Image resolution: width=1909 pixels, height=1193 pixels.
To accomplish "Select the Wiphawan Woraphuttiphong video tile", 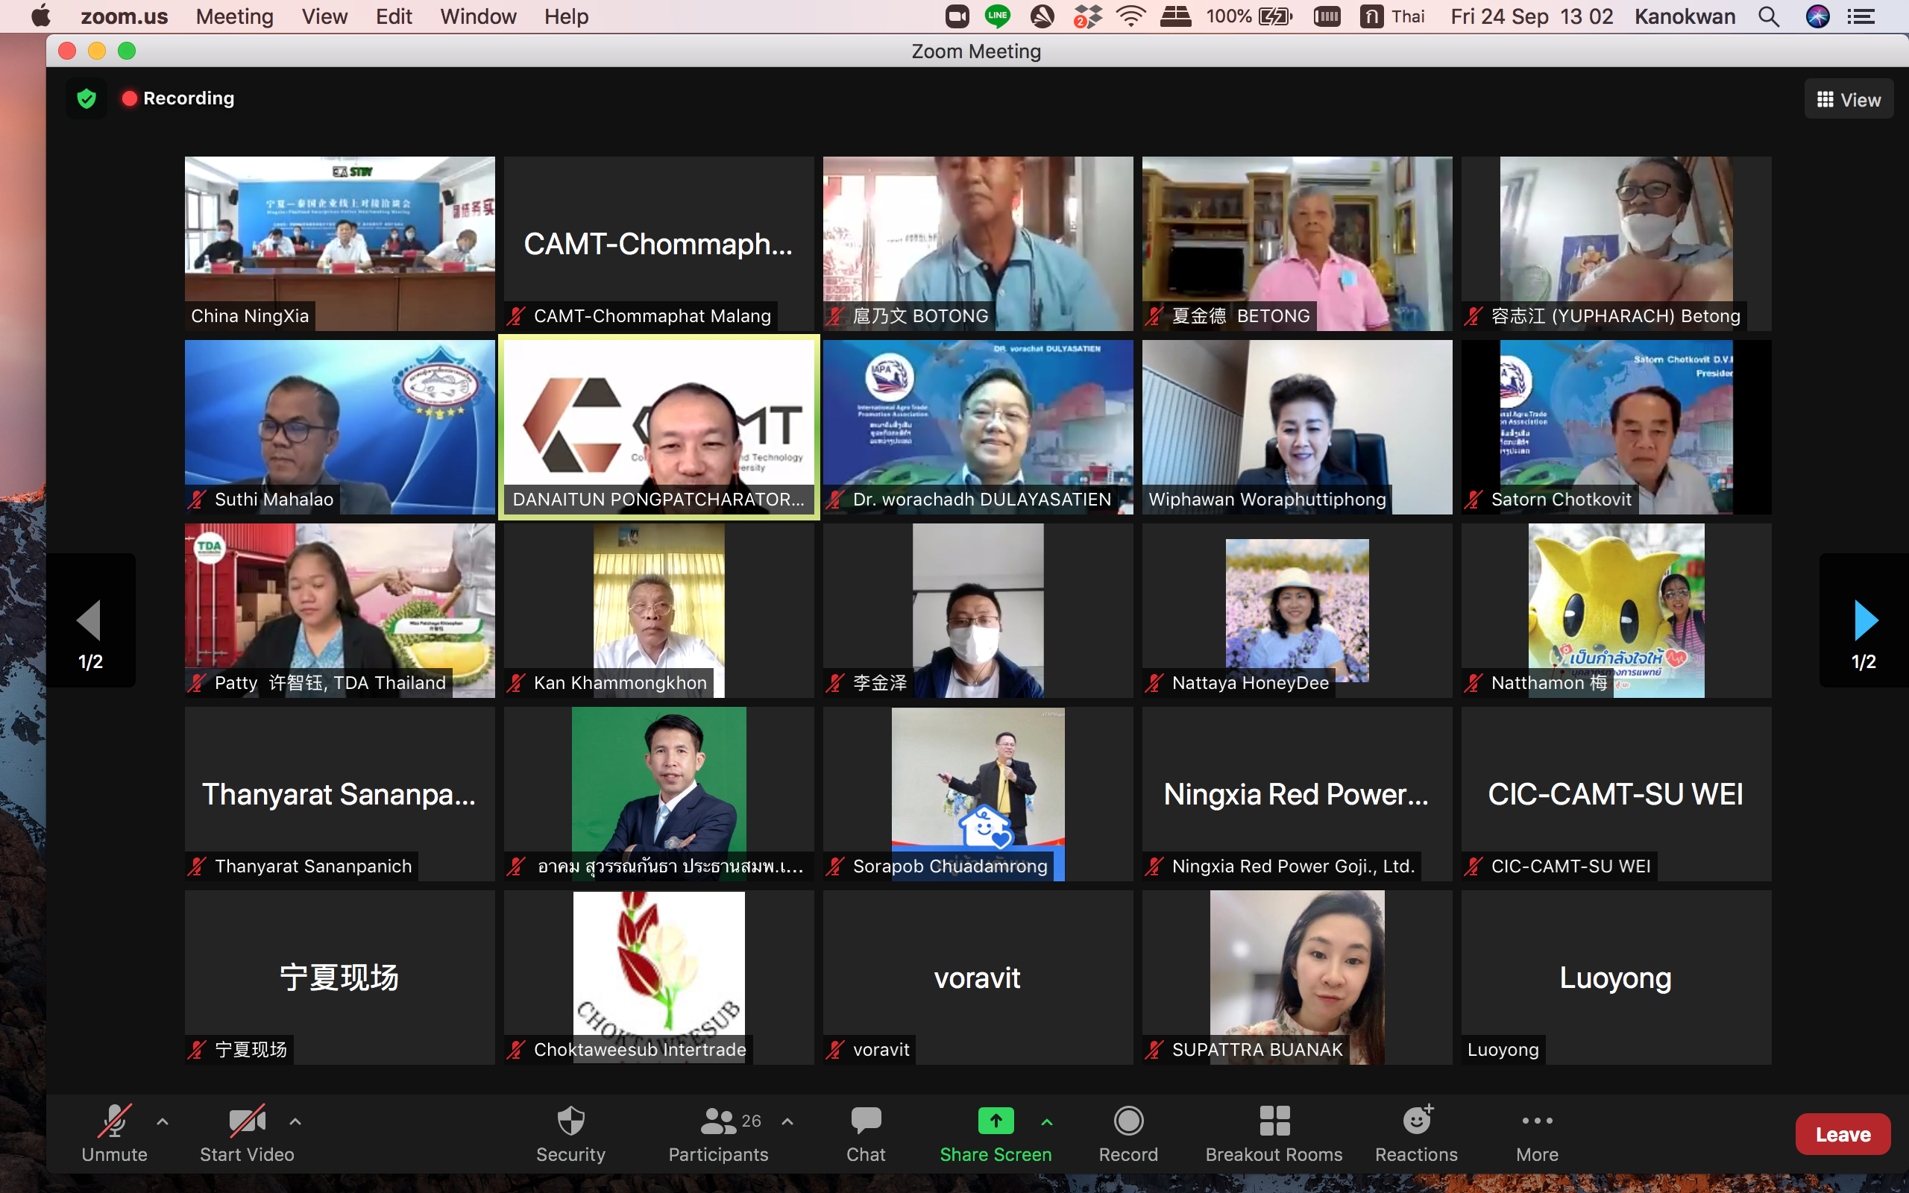I will click(x=1297, y=426).
